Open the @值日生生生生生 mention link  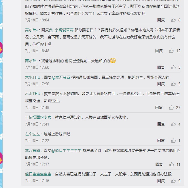pos(67,150)
